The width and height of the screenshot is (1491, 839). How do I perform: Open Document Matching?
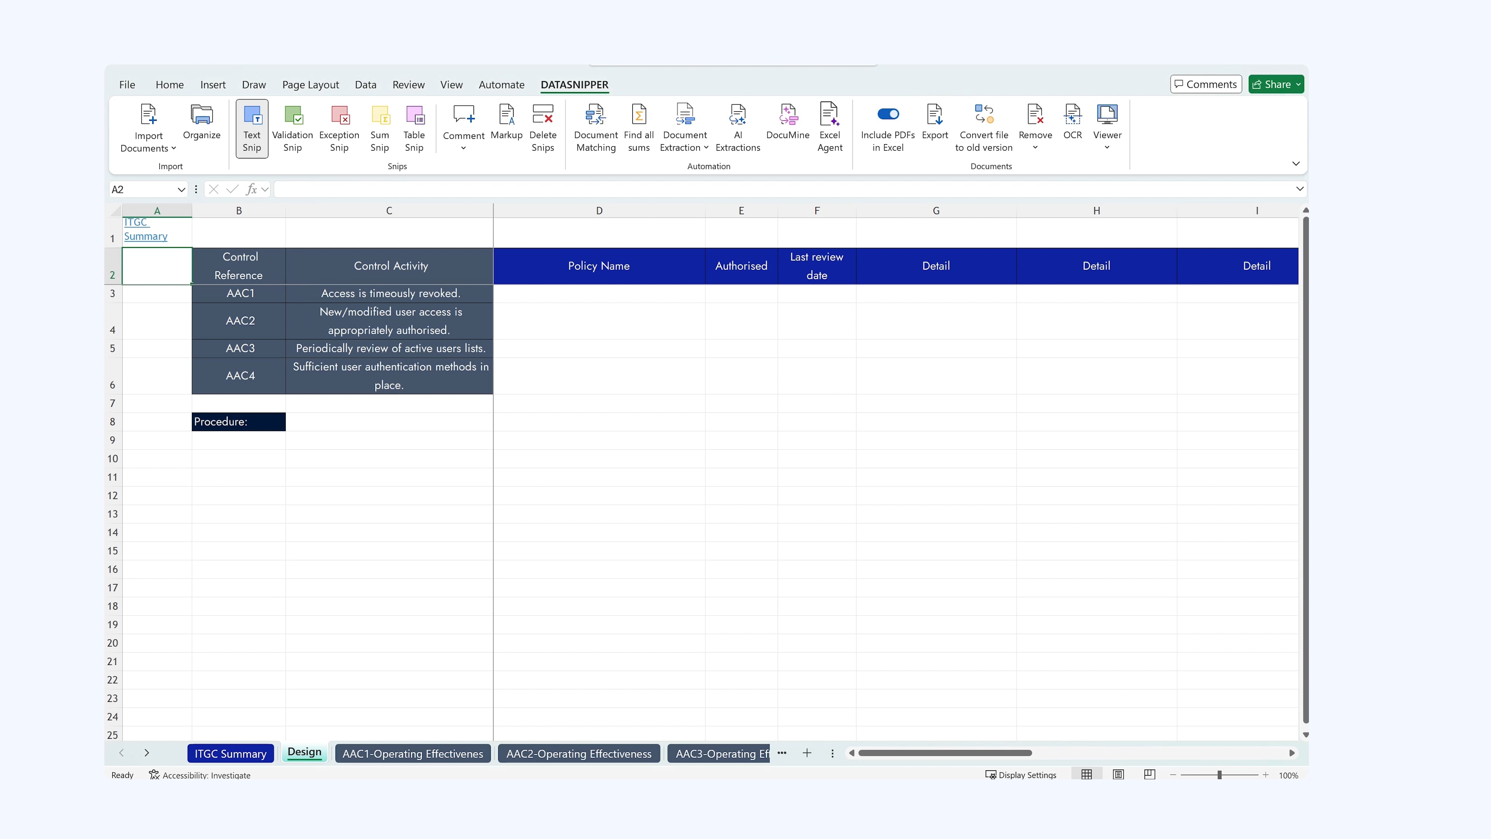(x=596, y=128)
